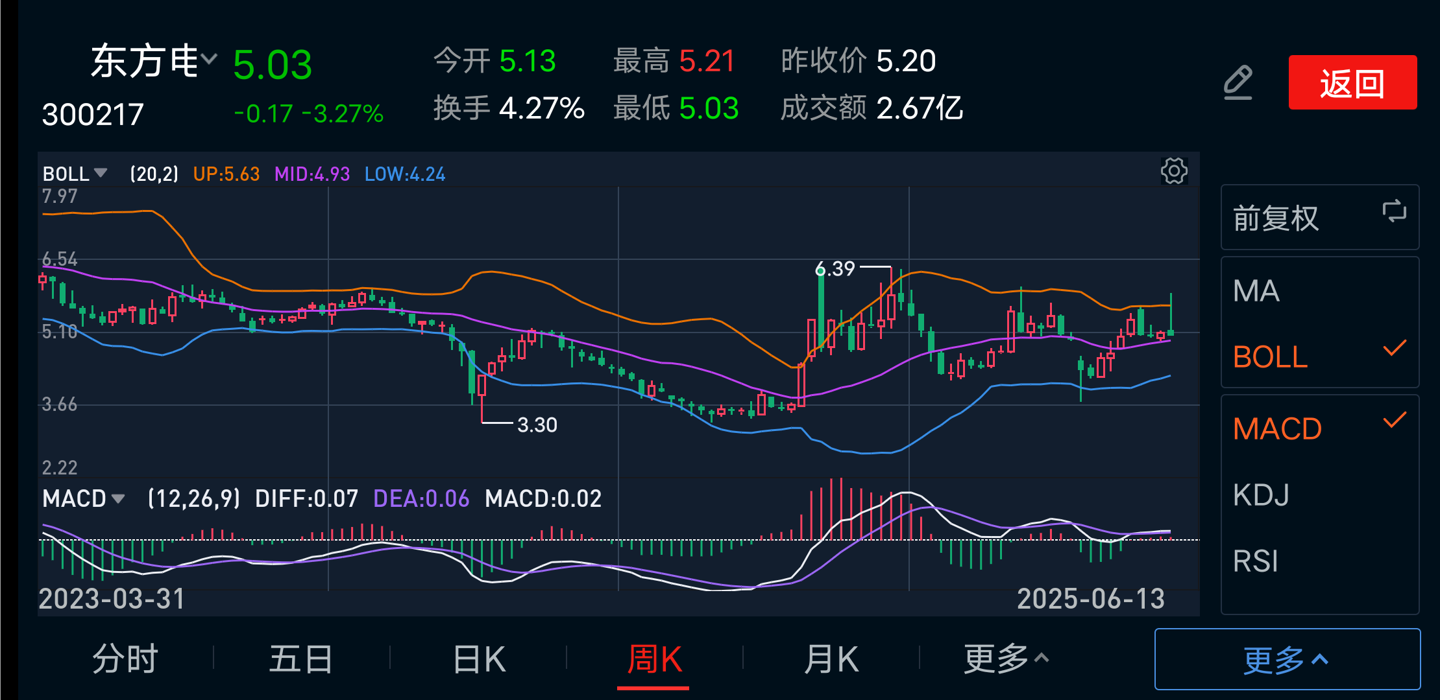Click the 3.66 price axis label

tap(60, 404)
